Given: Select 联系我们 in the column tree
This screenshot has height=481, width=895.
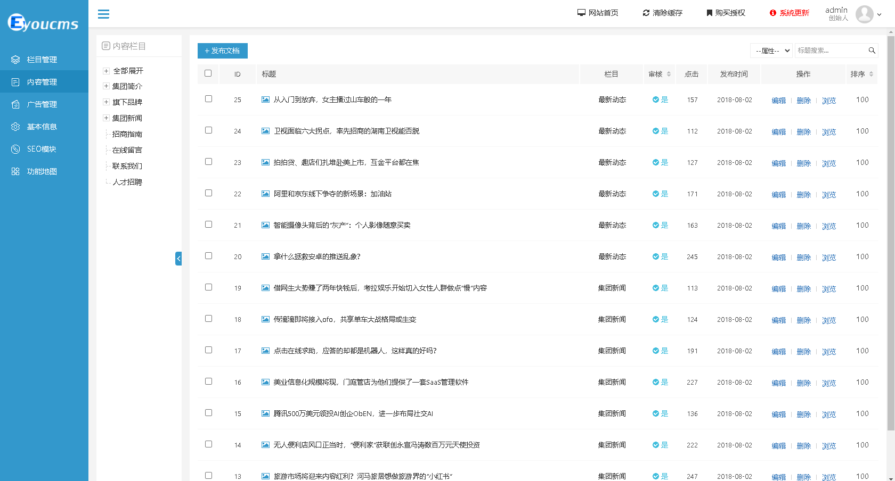Looking at the screenshot, I should click(127, 166).
